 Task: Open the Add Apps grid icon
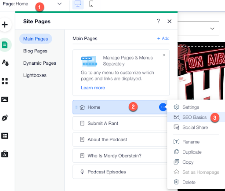point(5,81)
